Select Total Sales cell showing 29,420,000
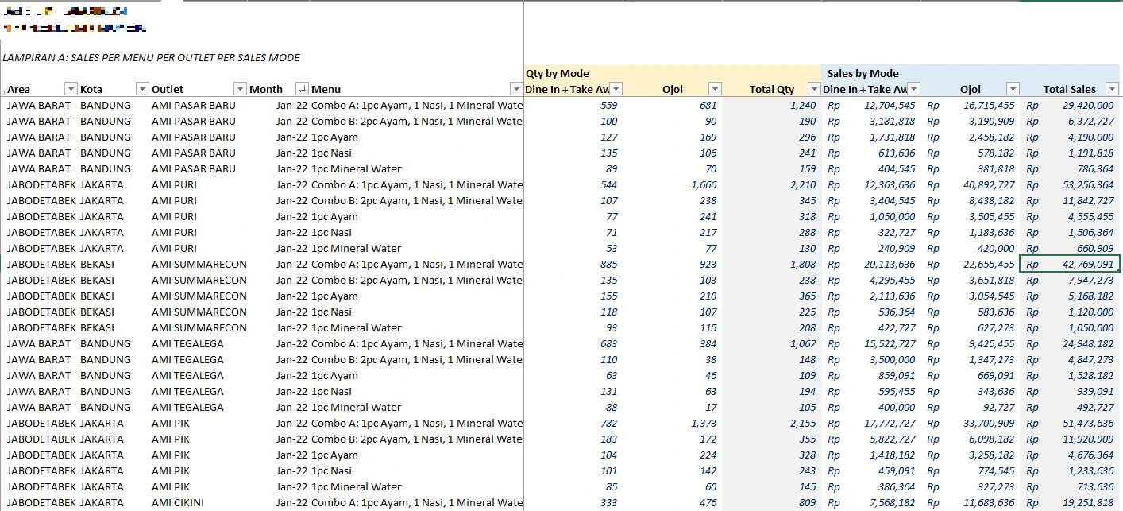The width and height of the screenshot is (1123, 511). coord(1069,105)
